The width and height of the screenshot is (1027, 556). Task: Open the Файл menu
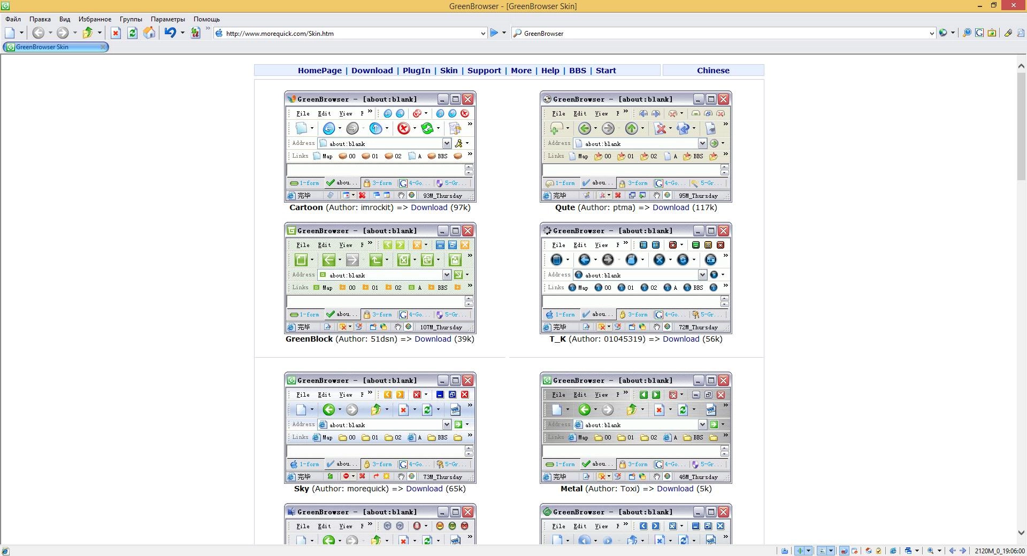(13, 19)
